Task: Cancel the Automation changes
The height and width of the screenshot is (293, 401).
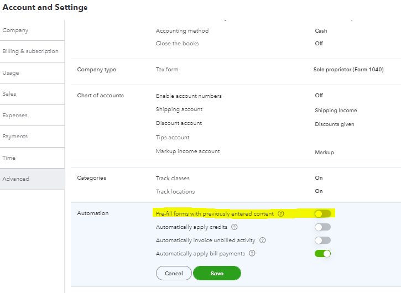Action: pos(174,273)
